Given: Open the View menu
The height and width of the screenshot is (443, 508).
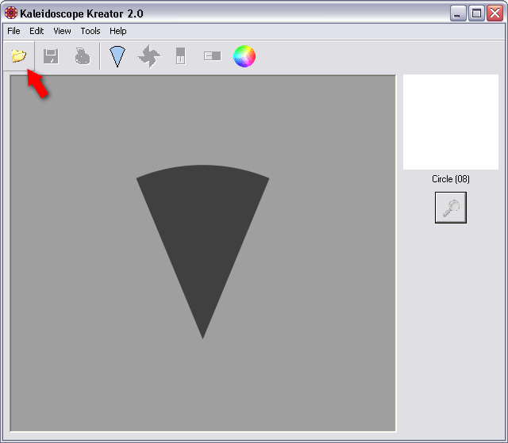Looking at the screenshot, I should (62, 31).
